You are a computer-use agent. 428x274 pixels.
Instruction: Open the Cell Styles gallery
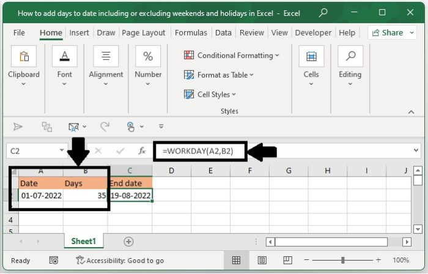pyautogui.click(x=210, y=94)
